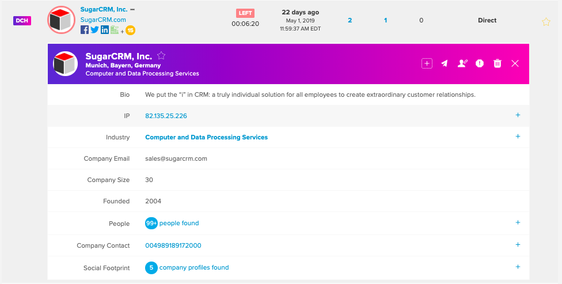Expand the Company Contact row plus sign
The height and width of the screenshot is (284, 562).
518,245
